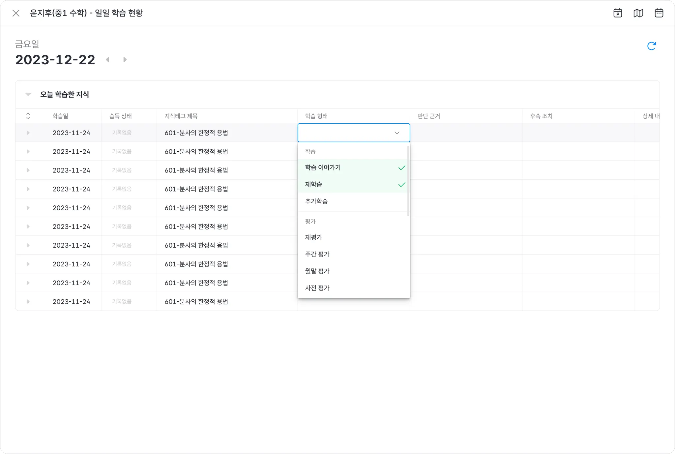Image resolution: width=675 pixels, height=454 pixels.
Task: Choose 주간 평가 from dropdown menu
Action: click(317, 254)
